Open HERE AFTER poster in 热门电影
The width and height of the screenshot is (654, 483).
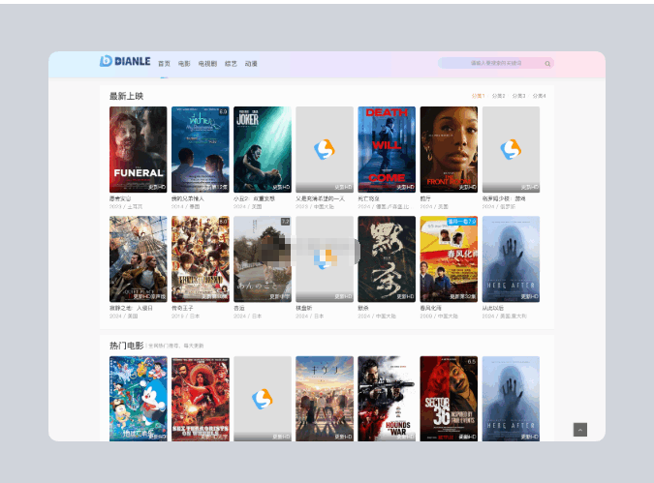pos(511,399)
